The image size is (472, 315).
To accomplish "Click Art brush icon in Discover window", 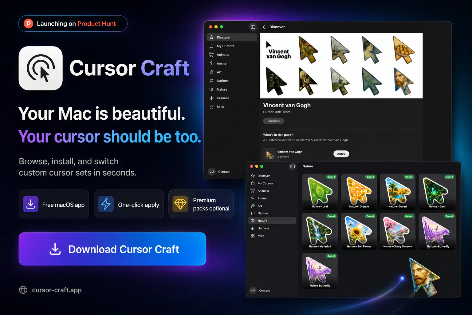I will pos(211,72).
